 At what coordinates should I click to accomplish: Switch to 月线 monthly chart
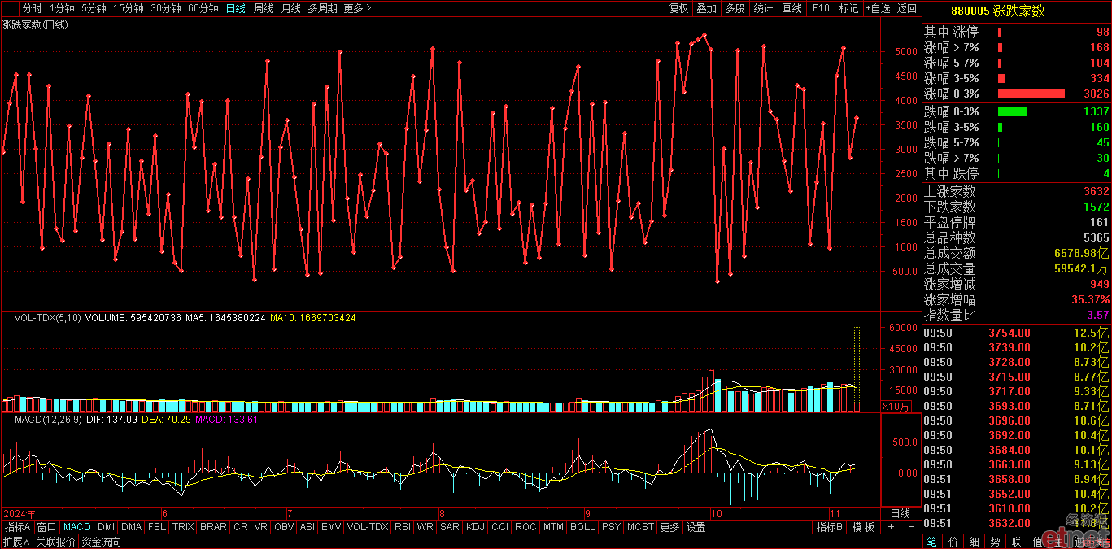click(290, 8)
